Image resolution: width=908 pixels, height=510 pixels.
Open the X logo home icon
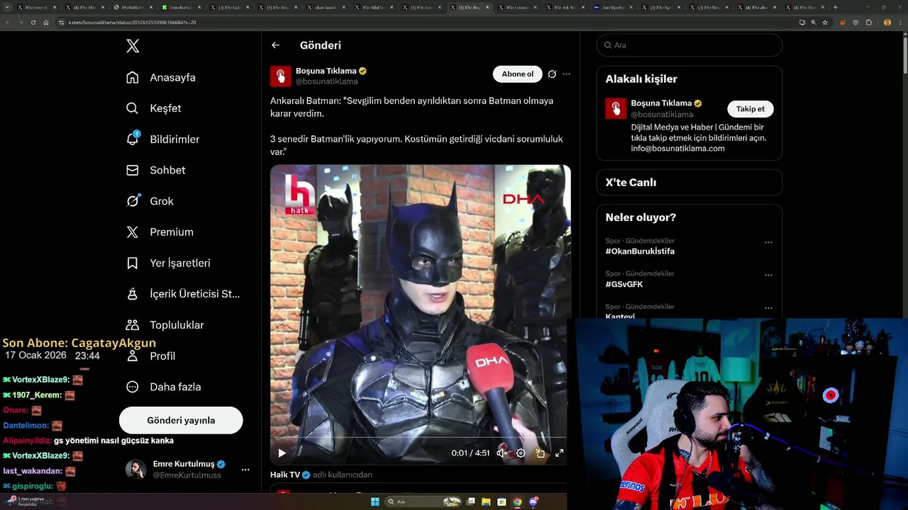point(133,46)
